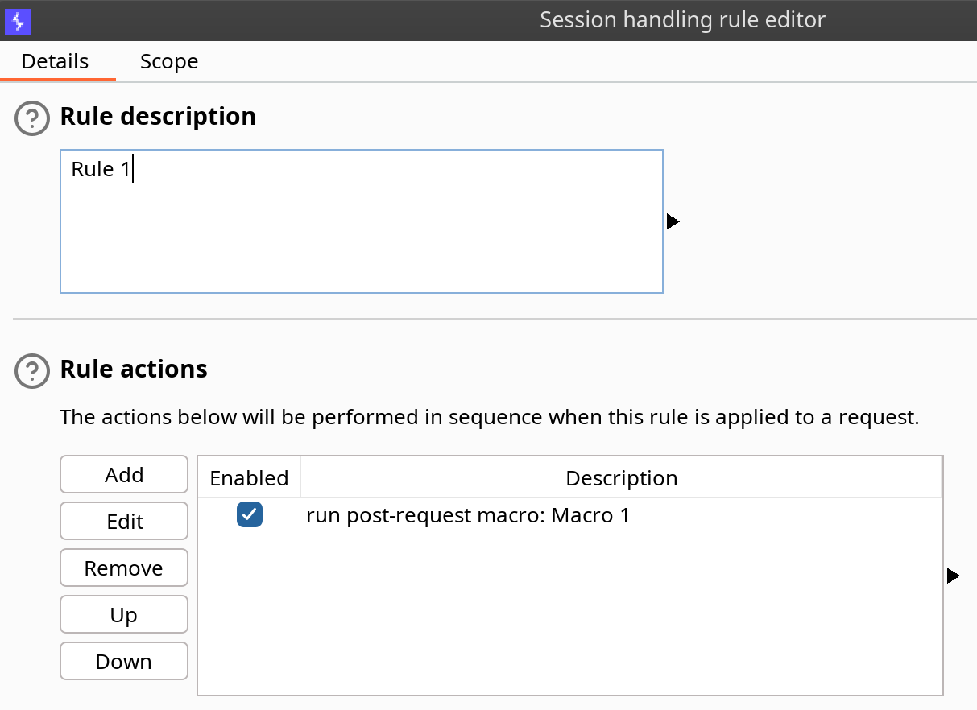Expand arrow beside rule description text box
This screenshot has height=710, width=977.
click(x=673, y=221)
